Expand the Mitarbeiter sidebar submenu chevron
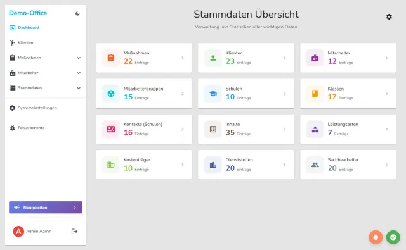This screenshot has width=406, height=250. (79, 73)
